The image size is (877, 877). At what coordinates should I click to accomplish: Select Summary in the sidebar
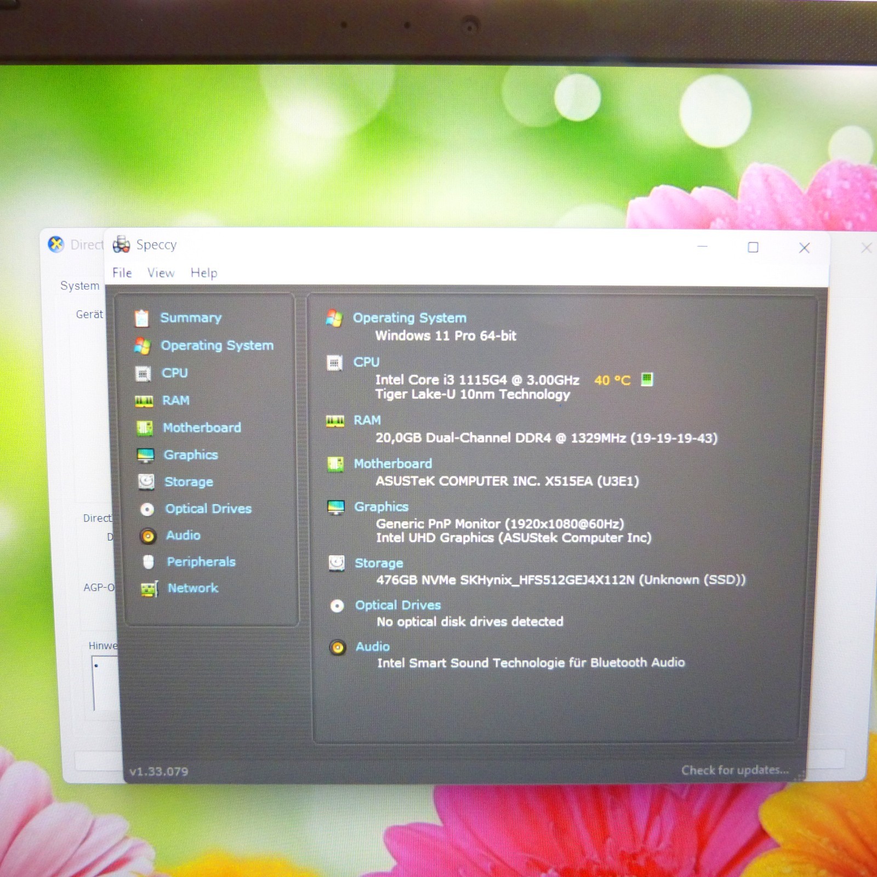tap(191, 318)
